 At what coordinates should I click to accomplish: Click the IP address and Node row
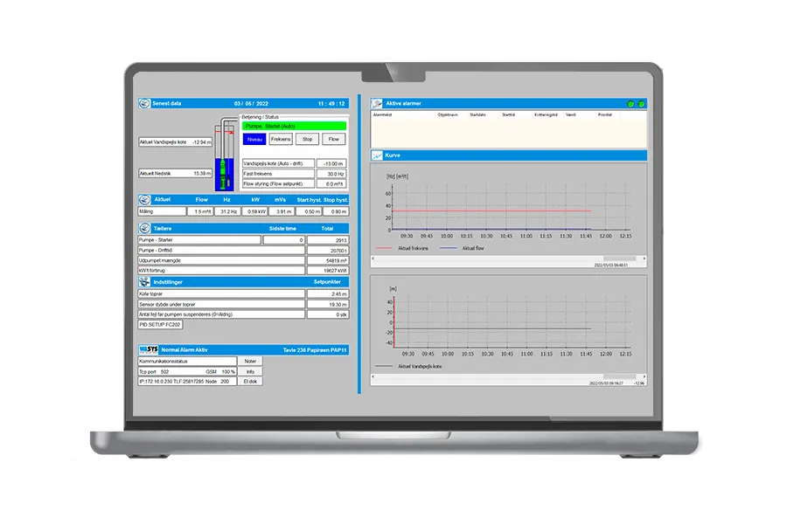point(187,382)
